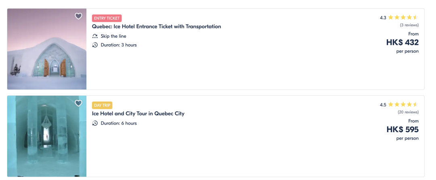This screenshot has height=180, width=436.
Task: Save the Ice Hotel Entrance Ticket to wishlist
Action: 78,16
